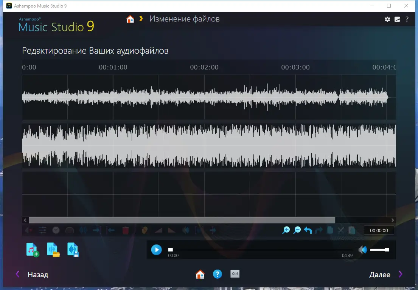Image resolution: width=418 pixels, height=290 pixels.
Task: Click the dimmed blue waveform icon
Action: coord(83,230)
